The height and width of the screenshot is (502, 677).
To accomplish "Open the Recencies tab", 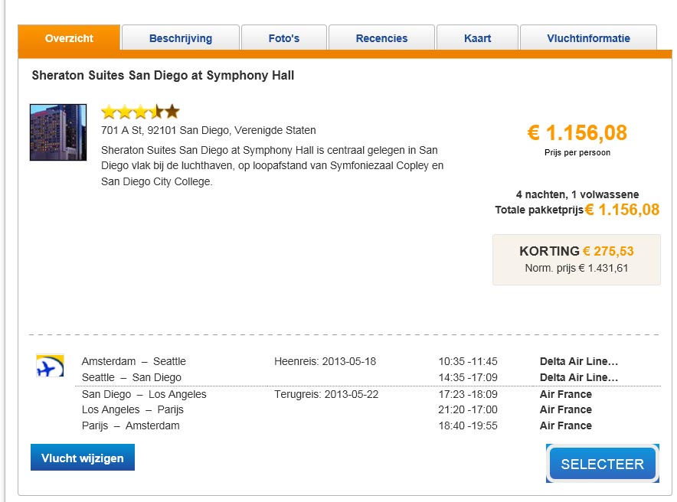I will (381, 38).
